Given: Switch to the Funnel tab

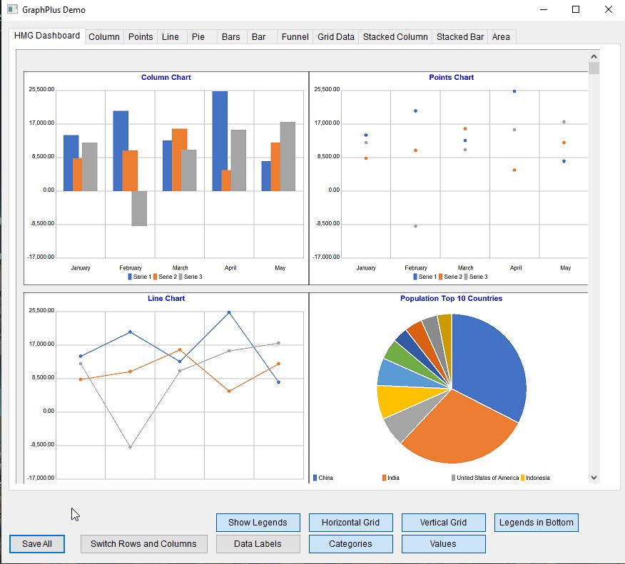Looking at the screenshot, I should [x=295, y=37].
